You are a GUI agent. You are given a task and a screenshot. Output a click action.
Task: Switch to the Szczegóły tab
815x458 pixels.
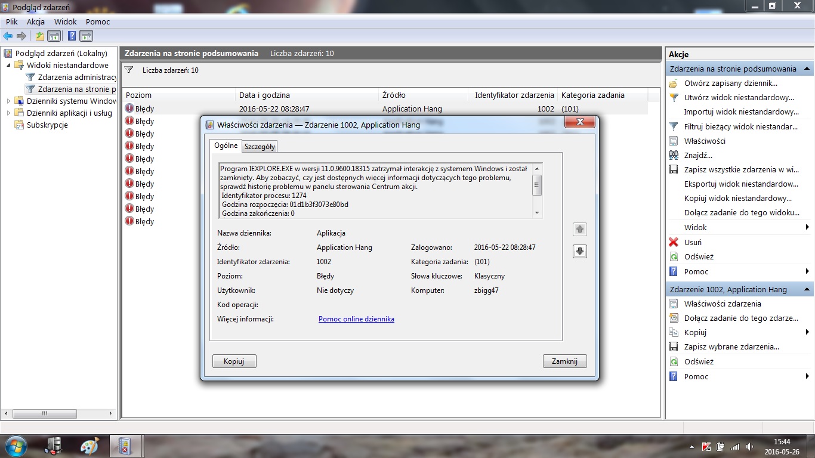[260, 147]
